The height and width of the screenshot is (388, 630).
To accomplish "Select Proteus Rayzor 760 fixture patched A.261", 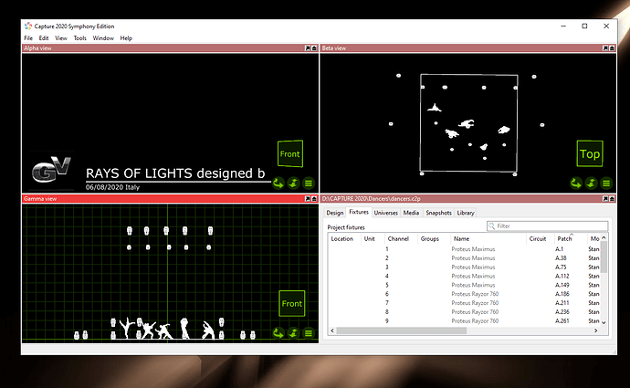I will 464,321.
